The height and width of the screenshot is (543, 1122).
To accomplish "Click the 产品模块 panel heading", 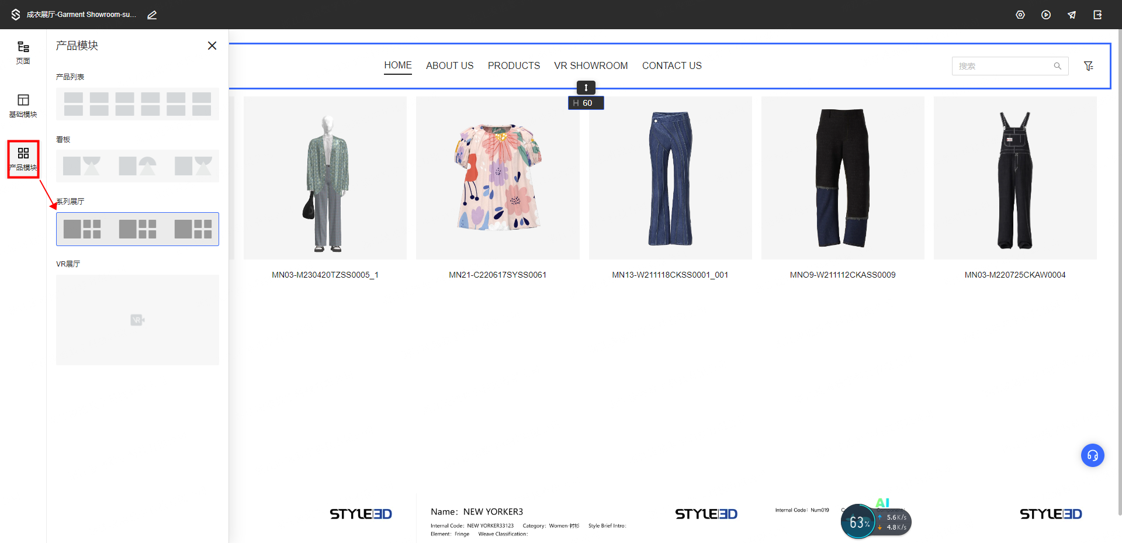I will [77, 46].
